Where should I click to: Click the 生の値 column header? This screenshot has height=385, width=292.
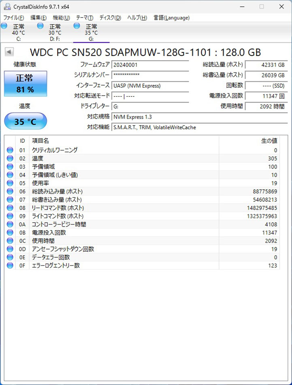(269, 141)
